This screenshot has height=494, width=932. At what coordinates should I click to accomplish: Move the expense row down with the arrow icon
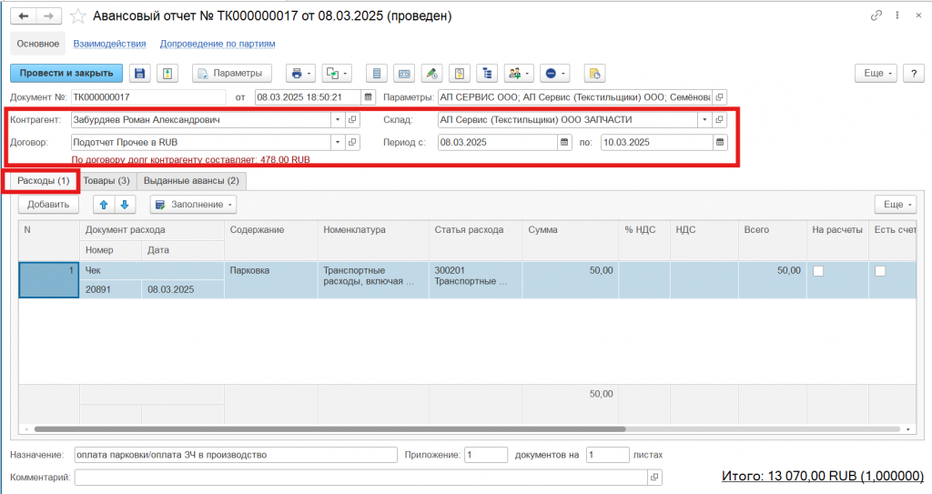coord(126,205)
